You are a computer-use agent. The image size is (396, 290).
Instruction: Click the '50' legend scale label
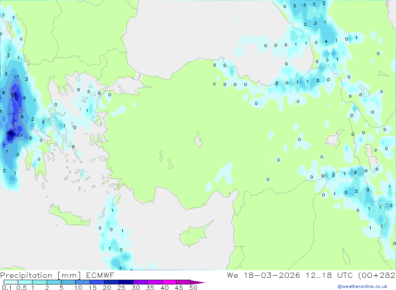point(193,288)
